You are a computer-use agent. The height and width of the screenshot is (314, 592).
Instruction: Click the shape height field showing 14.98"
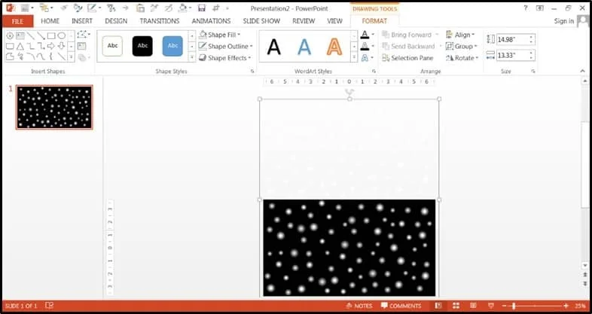point(515,39)
